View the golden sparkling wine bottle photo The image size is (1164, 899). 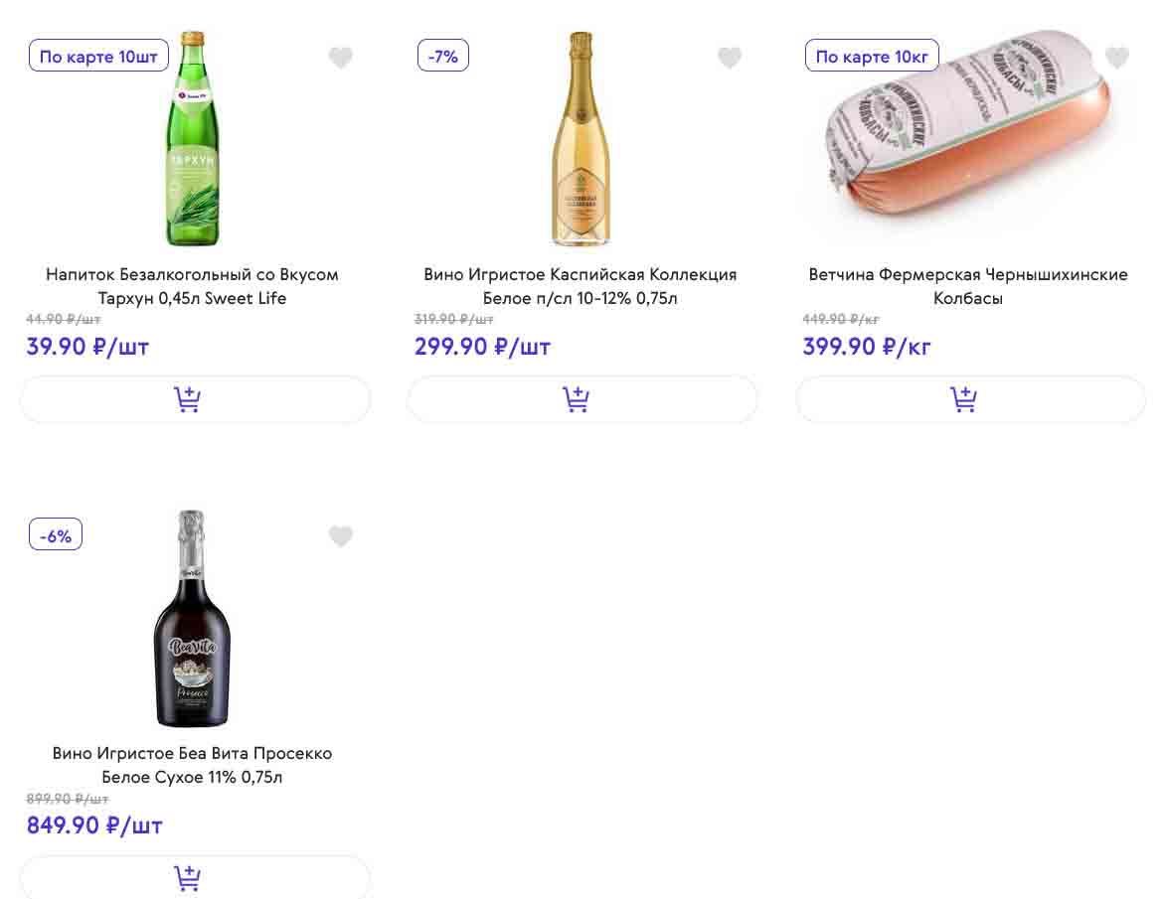pyautogui.click(x=581, y=139)
